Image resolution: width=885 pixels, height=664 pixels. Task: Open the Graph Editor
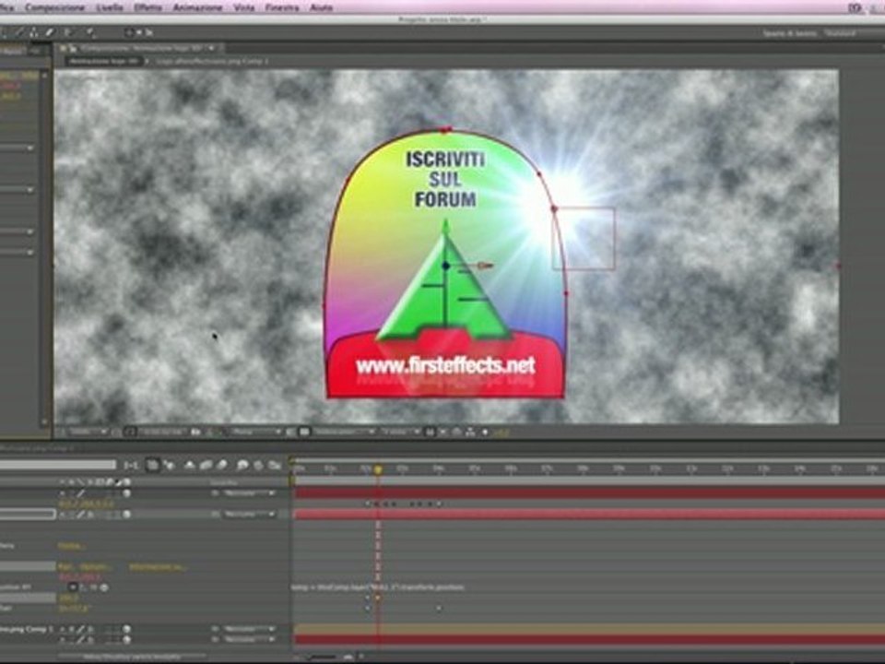tap(275, 465)
